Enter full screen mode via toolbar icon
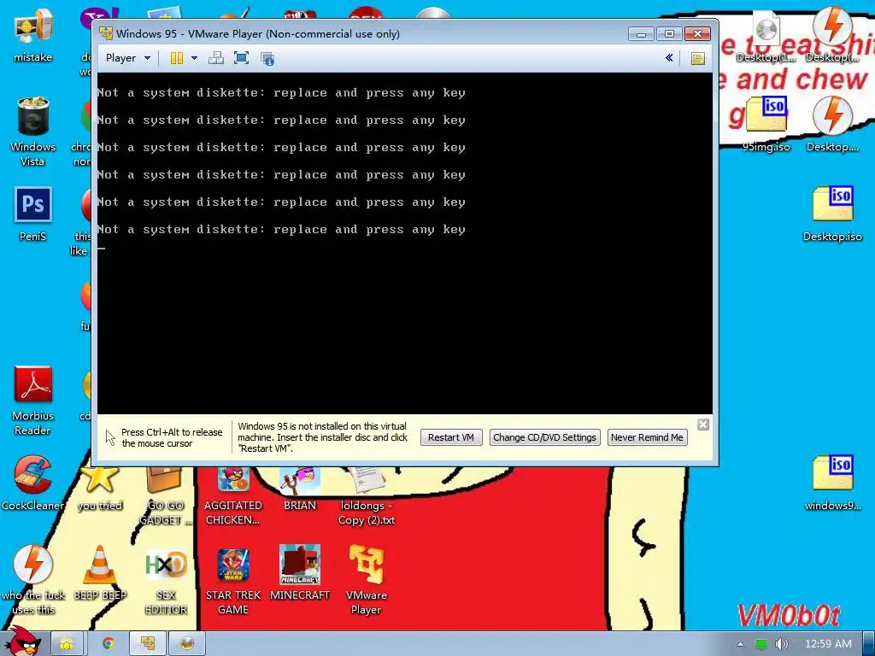Screen dimensions: 875x656 click(241, 58)
